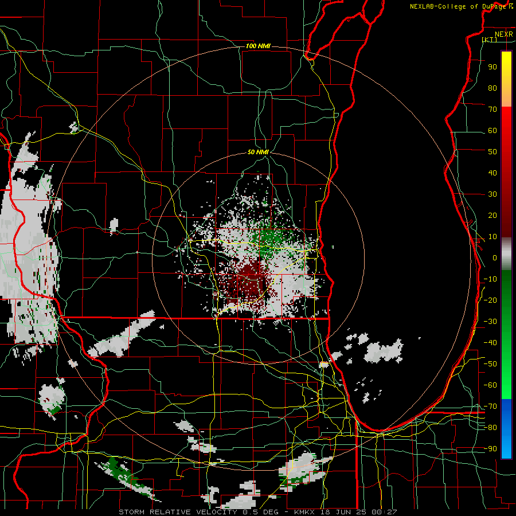Viewport: 516px width, 516px height.
Task: Click the 60 value on the velocity scale
Action: click(x=492, y=130)
